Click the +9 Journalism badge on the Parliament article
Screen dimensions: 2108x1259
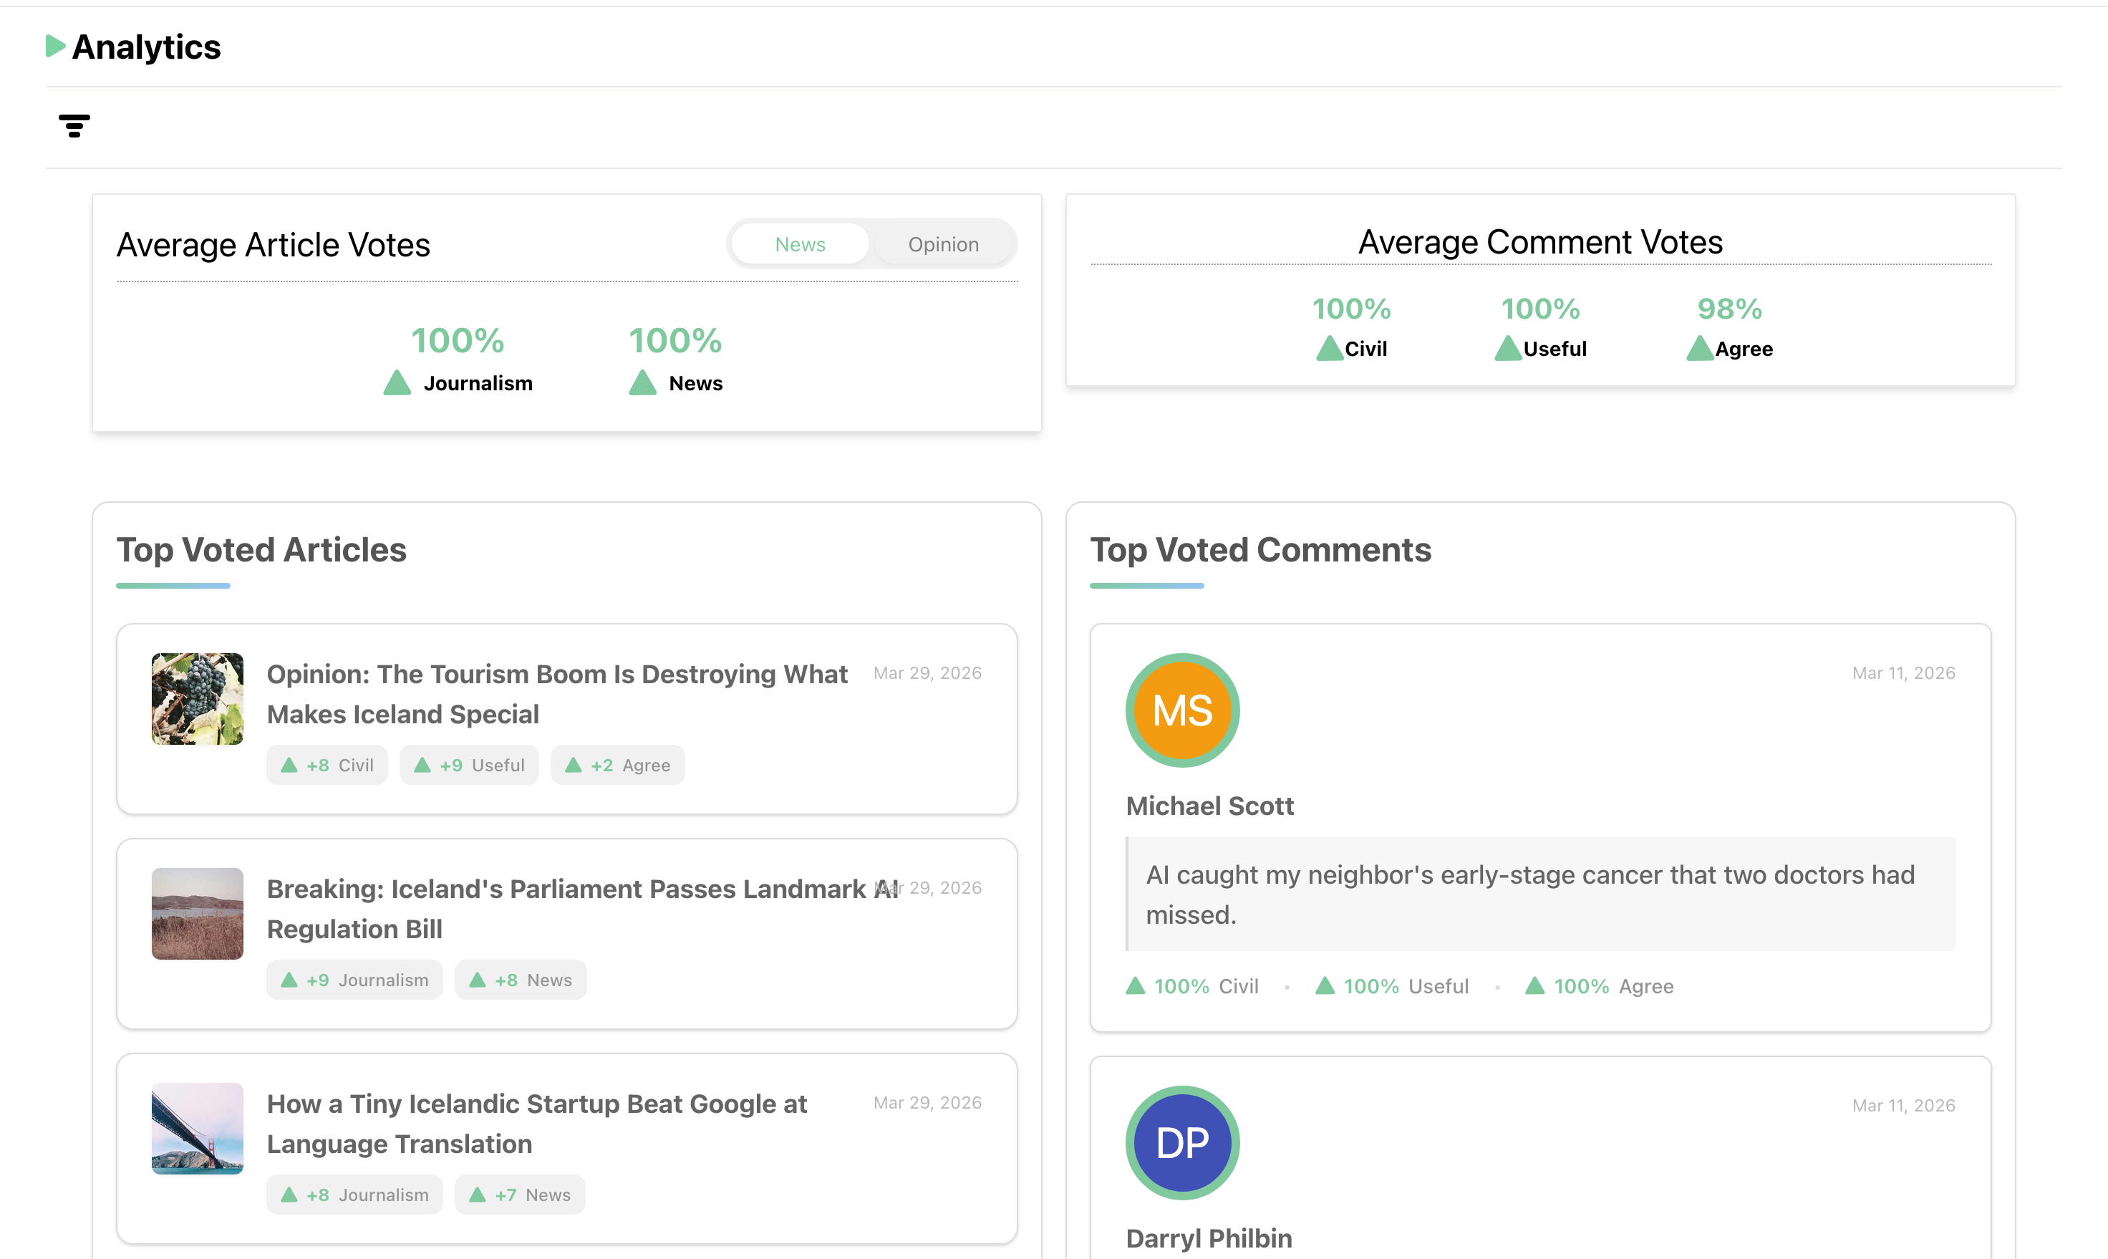[354, 980]
